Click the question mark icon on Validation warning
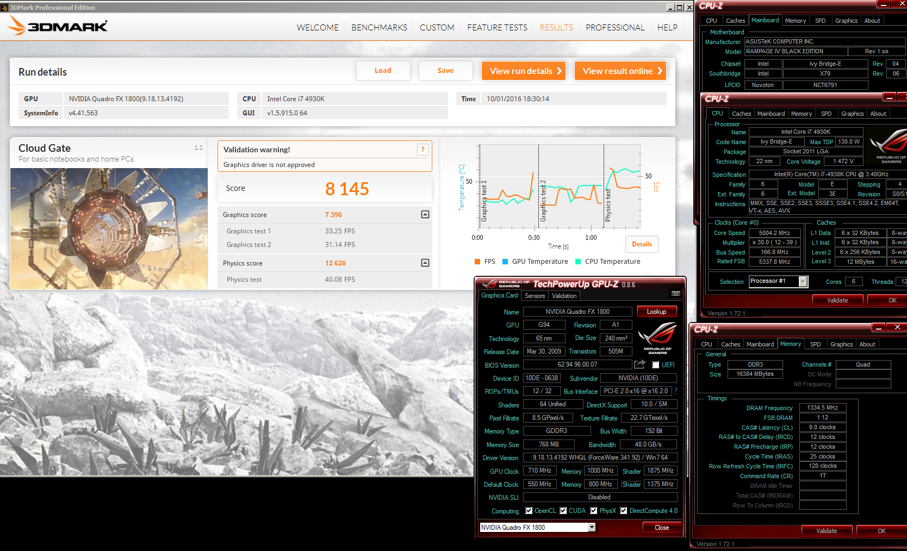The height and width of the screenshot is (551, 907). (423, 150)
